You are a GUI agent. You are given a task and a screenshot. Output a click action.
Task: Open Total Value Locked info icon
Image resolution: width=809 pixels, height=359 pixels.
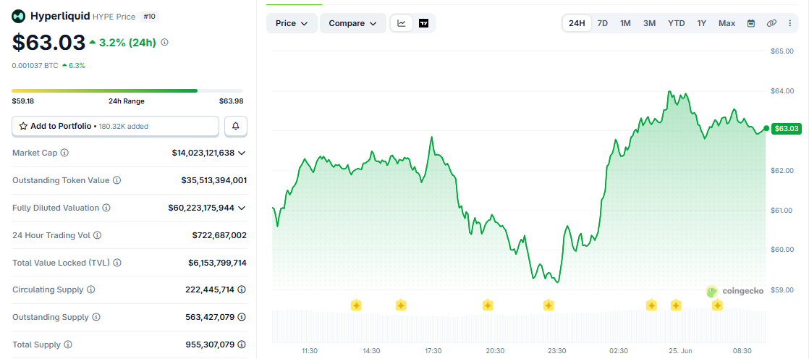pyautogui.click(x=117, y=263)
